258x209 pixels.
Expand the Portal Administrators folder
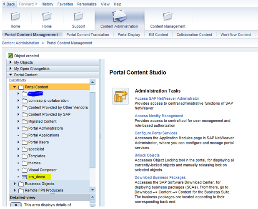pos(18,128)
